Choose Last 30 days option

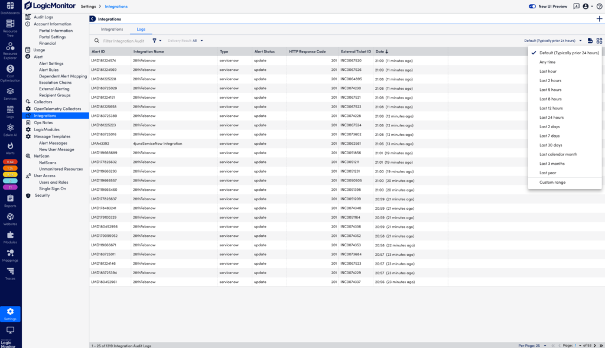tap(565, 145)
